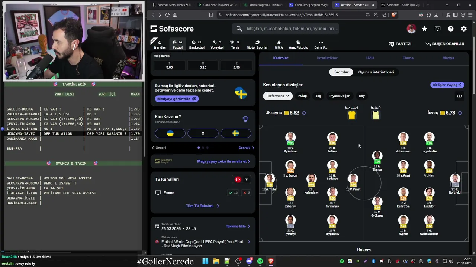Viewport: 476px width, 267px height.
Task: Open the TV schedule icon in header
Action: click(438, 29)
